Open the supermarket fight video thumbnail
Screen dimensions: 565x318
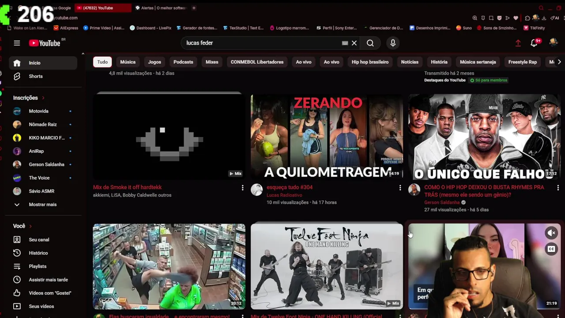pos(169,266)
